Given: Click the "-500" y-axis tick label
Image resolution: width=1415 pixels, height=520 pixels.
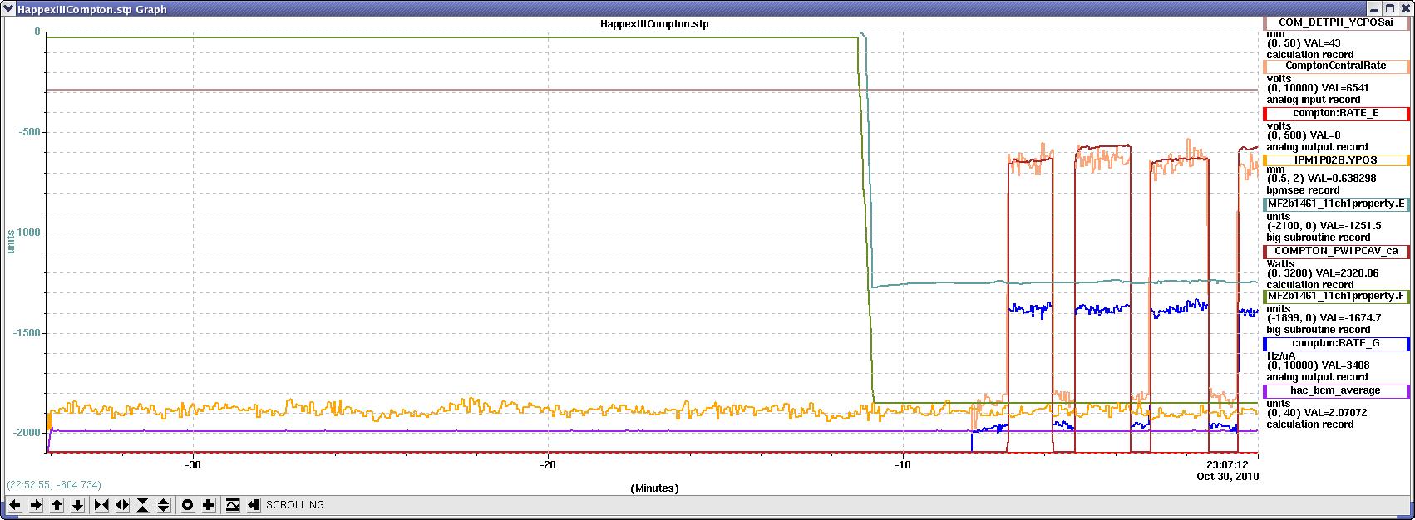Looking at the screenshot, I should [29, 132].
